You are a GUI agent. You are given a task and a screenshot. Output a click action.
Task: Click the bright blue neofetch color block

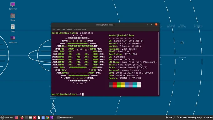[127, 86]
